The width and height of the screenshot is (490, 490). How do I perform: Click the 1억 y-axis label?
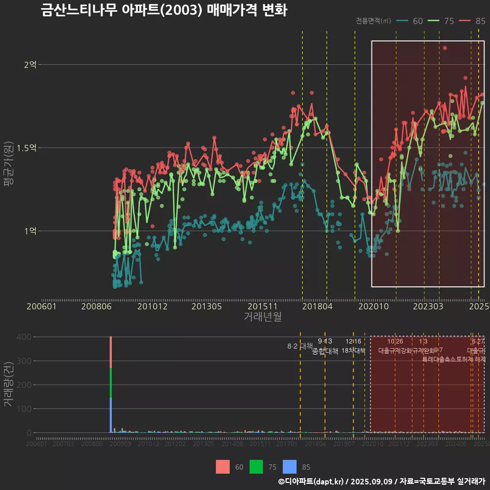(30, 231)
